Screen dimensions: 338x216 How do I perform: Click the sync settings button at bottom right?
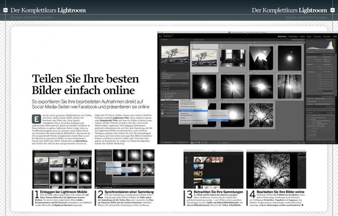click(x=328, y=142)
